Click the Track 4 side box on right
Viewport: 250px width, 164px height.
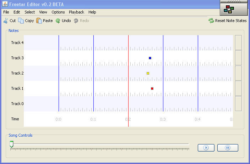239,43
